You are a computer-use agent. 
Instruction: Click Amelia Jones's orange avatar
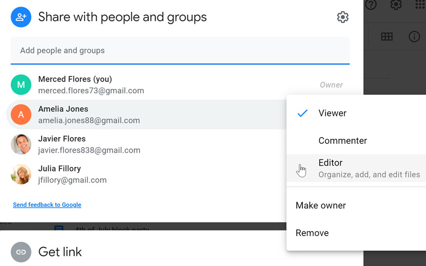21,114
